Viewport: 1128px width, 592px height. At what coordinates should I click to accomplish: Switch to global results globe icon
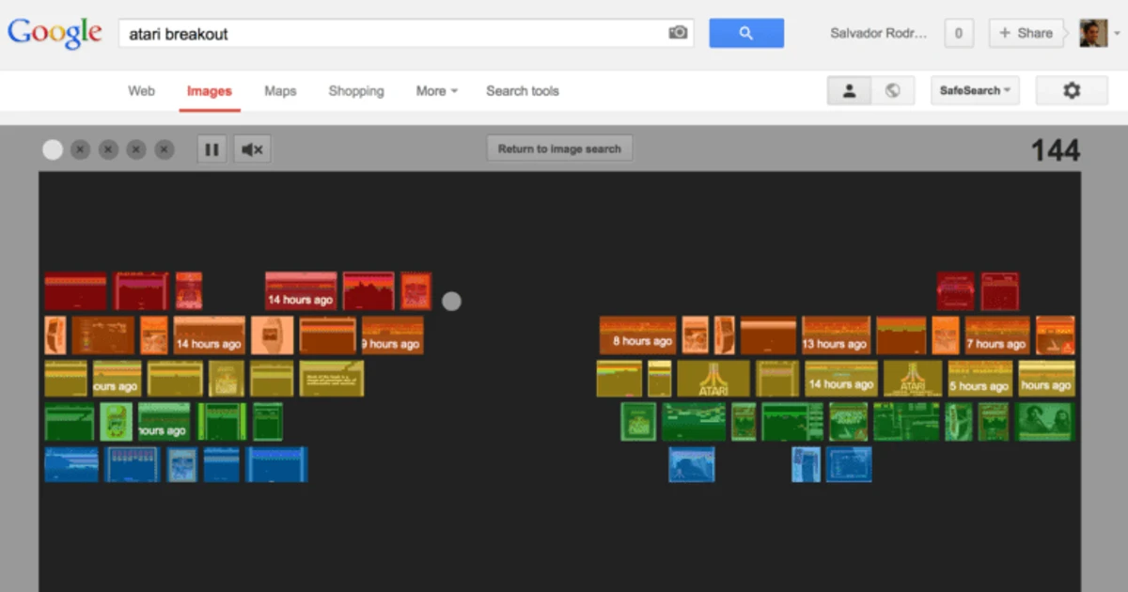tap(893, 91)
